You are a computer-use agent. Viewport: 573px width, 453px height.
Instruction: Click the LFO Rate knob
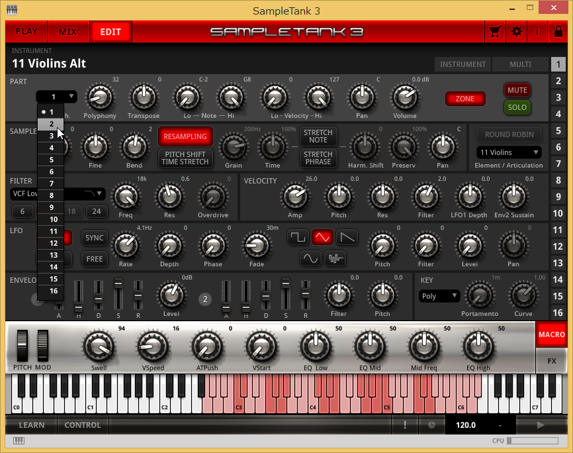coord(125,246)
